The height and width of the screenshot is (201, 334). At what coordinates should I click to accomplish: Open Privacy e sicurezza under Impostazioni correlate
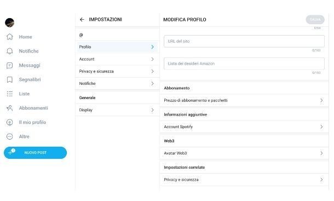pyautogui.click(x=244, y=180)
